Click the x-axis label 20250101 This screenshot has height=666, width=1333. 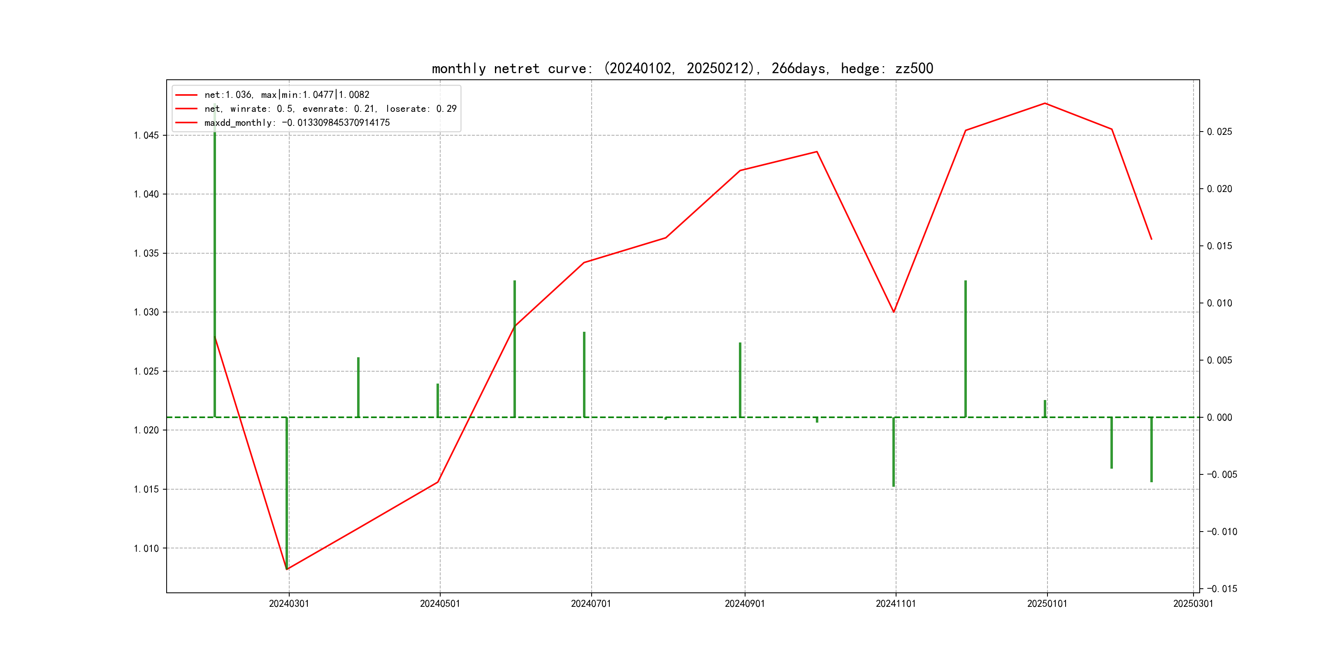tap(1047, 604)
